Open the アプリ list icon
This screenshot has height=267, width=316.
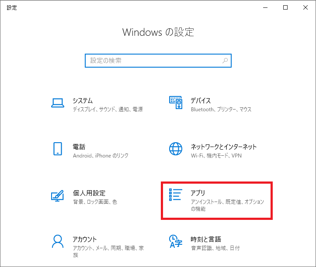click(176, 195)
